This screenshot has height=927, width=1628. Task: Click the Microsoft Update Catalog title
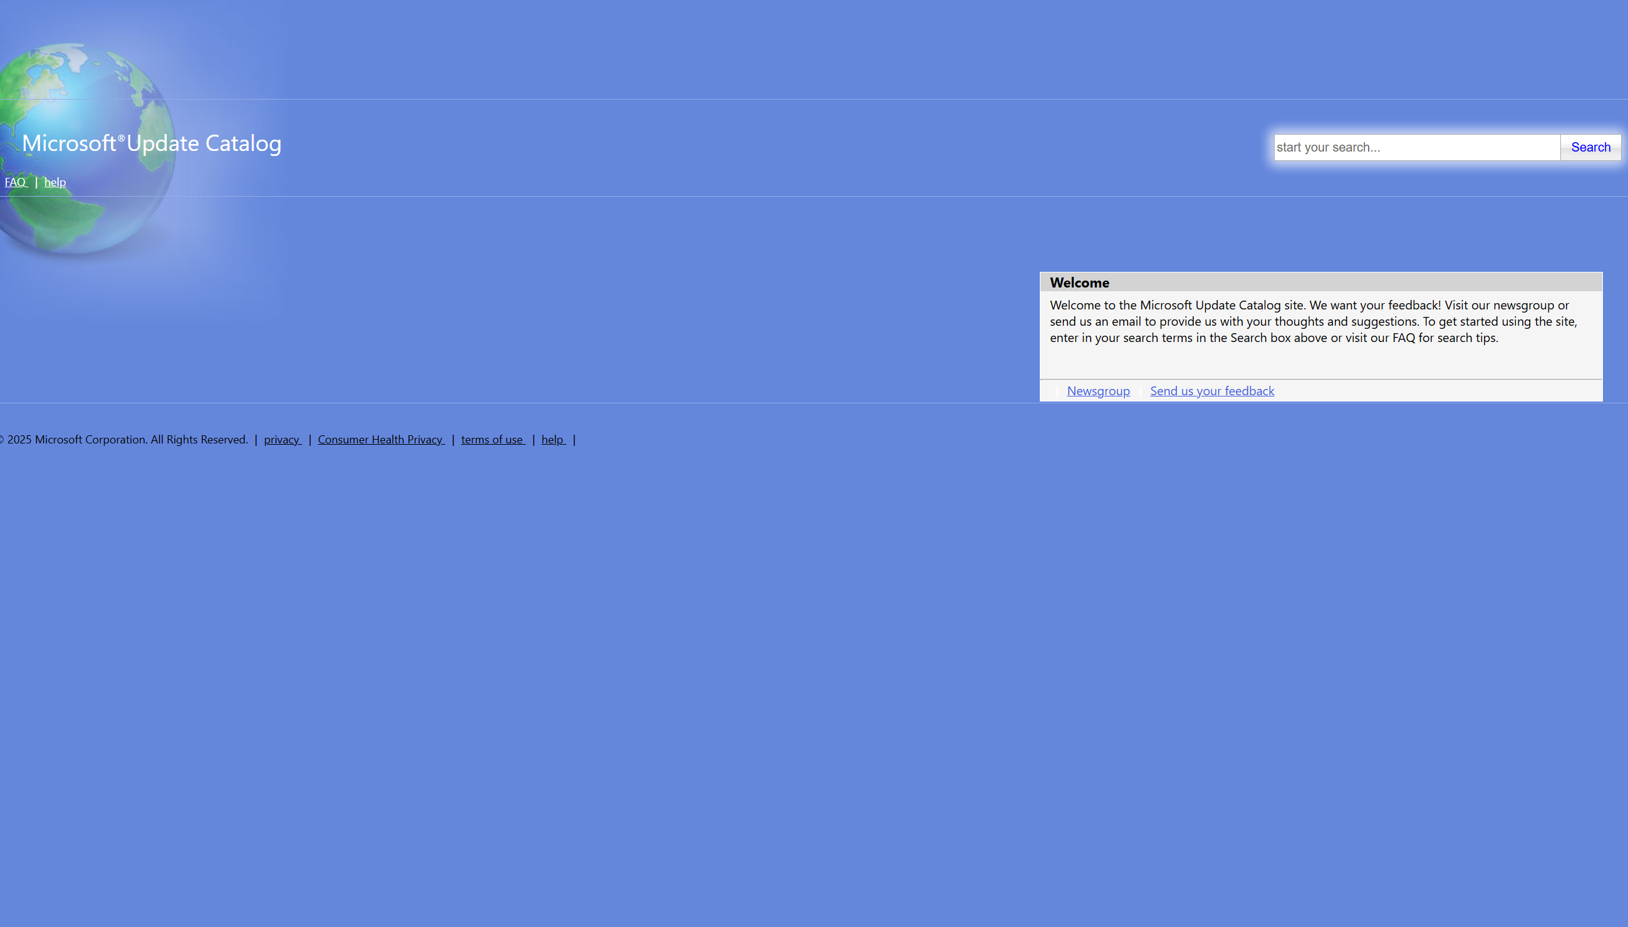click(152, 143)
